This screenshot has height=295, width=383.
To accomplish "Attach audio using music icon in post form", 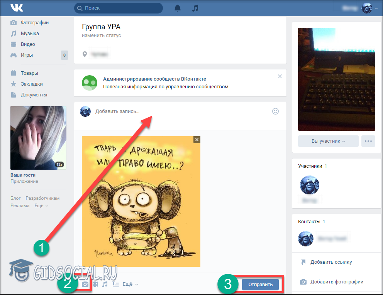I will (105, 284).
